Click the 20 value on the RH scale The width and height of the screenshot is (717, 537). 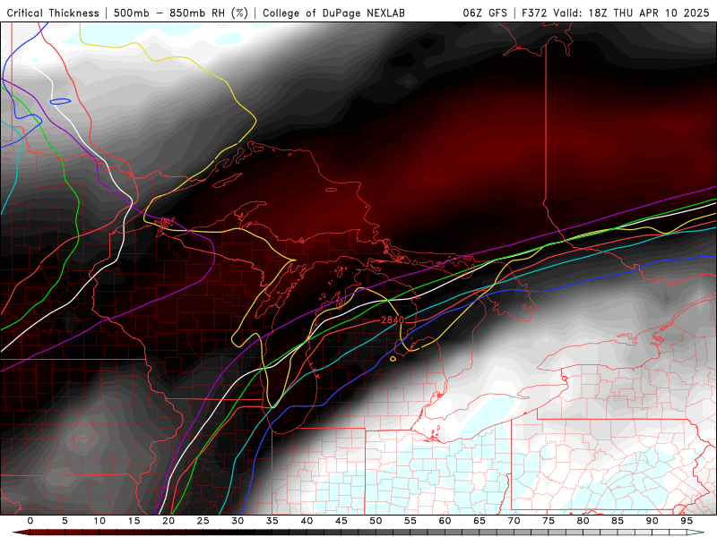pyautogui.click(x=168, y=521)
